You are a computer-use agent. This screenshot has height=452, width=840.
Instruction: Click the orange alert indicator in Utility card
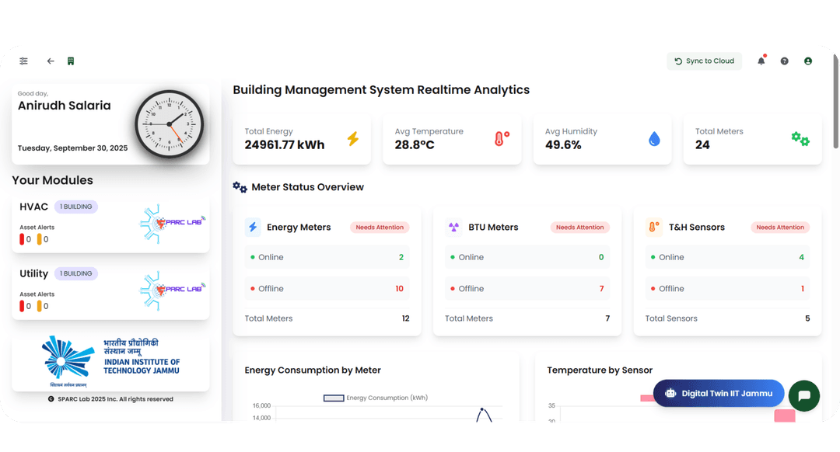39,306
